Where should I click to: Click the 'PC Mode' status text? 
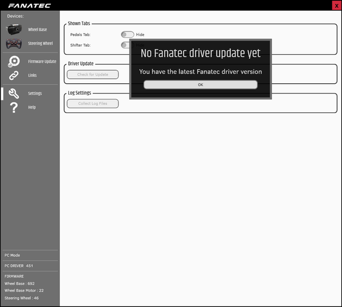(x=12, y=255)
